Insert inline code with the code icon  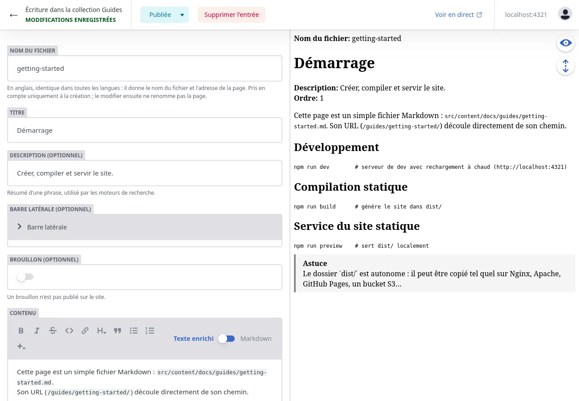(69, 331)
